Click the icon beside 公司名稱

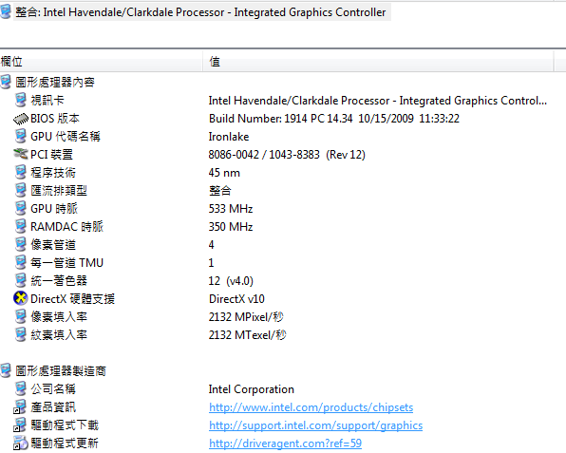pyautogui.click(x=21, y=388)
